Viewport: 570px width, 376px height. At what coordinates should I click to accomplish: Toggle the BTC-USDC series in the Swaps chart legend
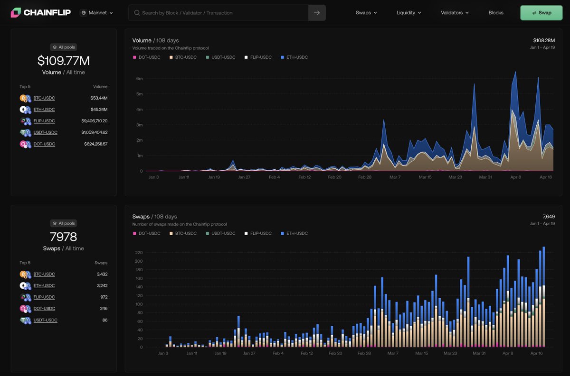pos(183,233)
